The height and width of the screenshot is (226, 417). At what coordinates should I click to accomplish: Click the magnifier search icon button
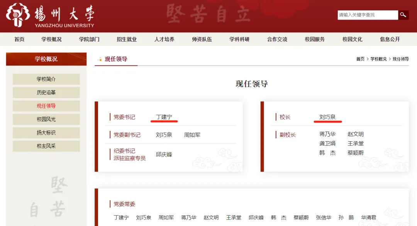point(403,15)
